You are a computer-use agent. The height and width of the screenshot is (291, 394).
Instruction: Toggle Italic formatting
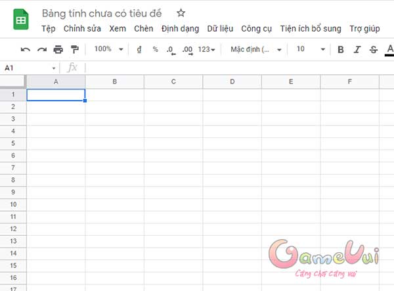357,49
